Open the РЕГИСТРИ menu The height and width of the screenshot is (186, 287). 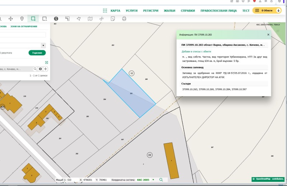151,11
